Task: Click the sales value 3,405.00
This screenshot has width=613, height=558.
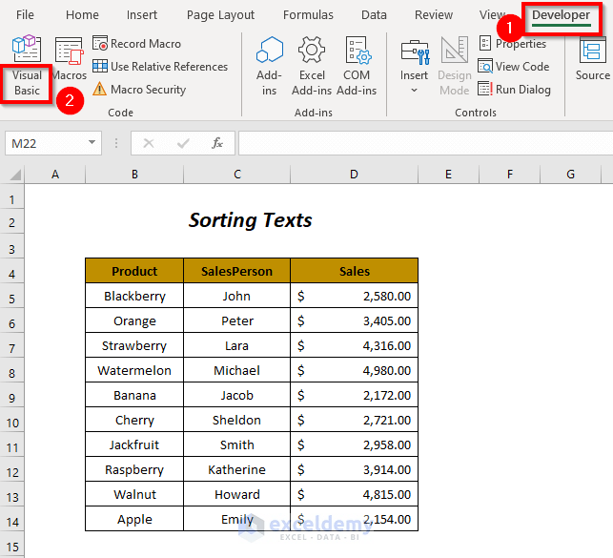Action: click(x=355, y=320)
